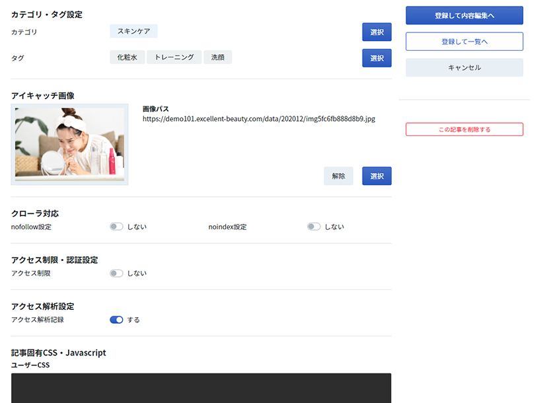Open tag 選択 button in タグ row
535x403 pixels.
(376, 58)
